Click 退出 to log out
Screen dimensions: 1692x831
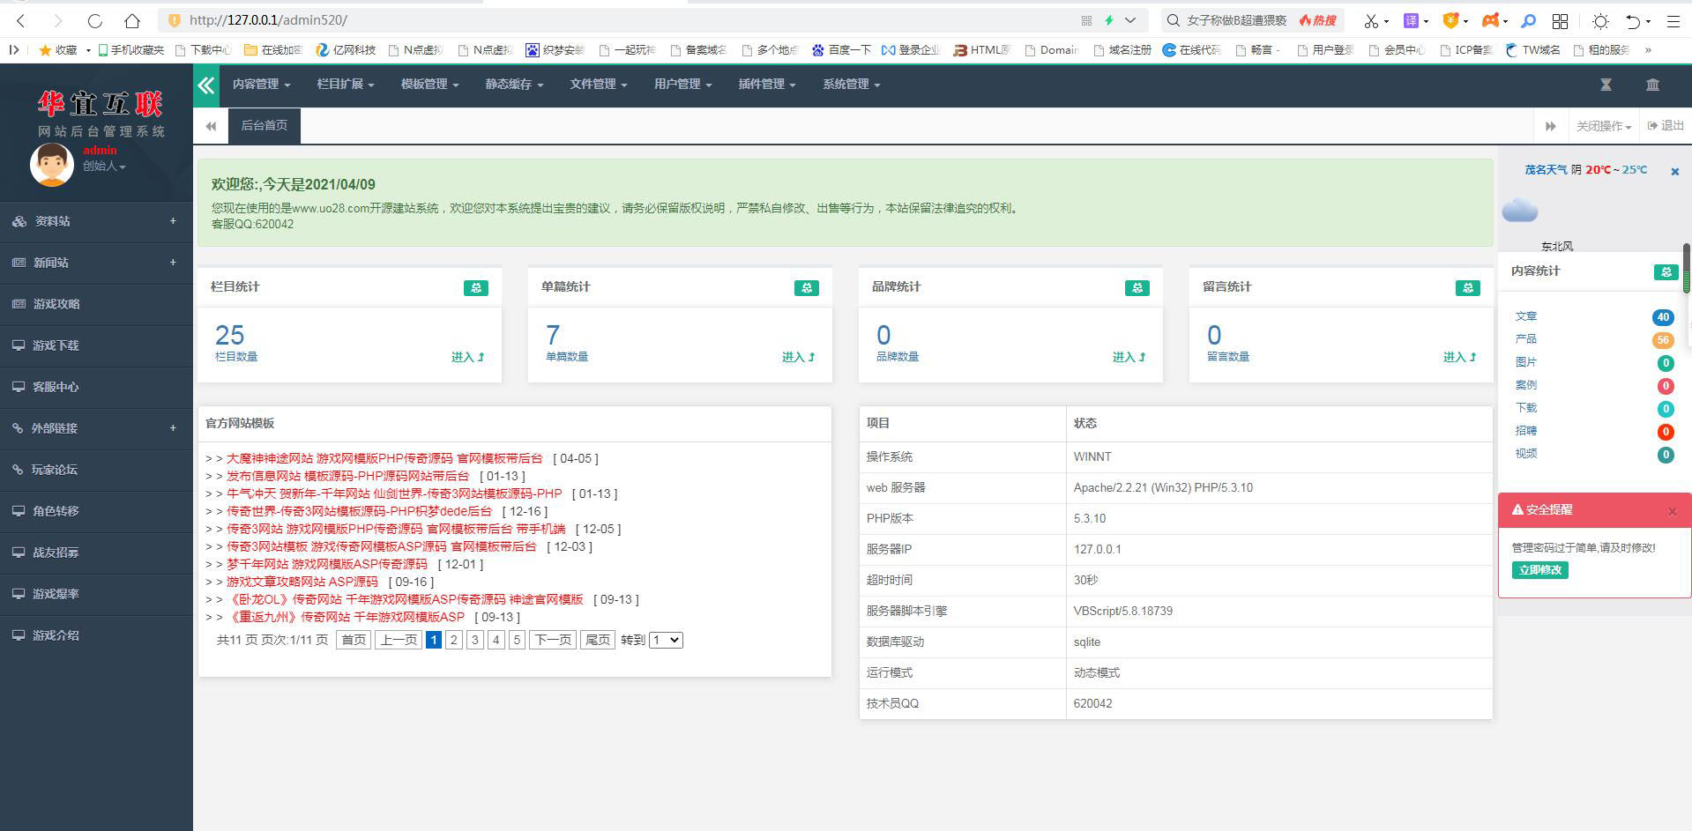[1666, 126]
